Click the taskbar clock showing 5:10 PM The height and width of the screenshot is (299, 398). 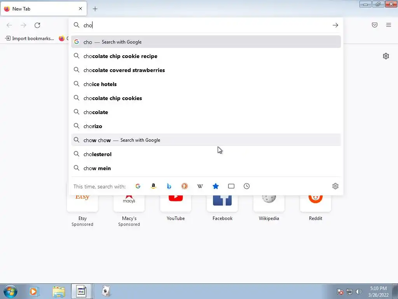click(x=378, y=292)
